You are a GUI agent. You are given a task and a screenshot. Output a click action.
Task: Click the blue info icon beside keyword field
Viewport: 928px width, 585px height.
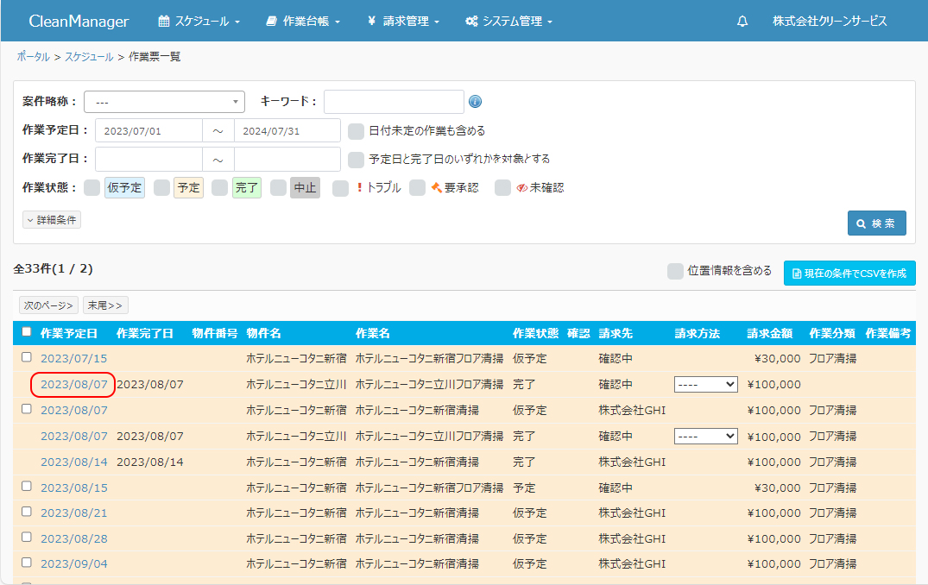(x=476, y=102)
